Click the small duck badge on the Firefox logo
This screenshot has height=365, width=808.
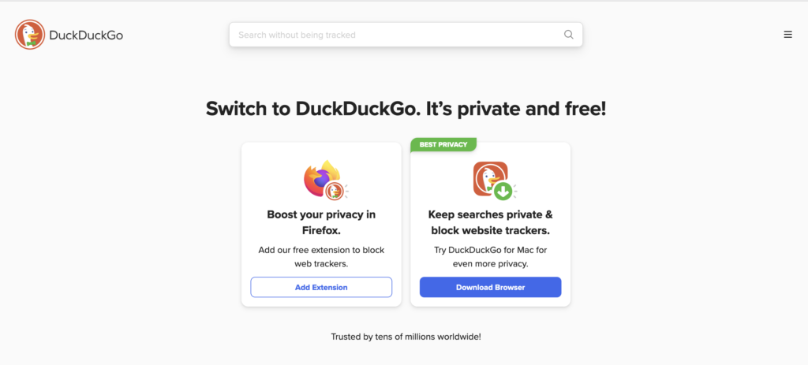point(334,191)
